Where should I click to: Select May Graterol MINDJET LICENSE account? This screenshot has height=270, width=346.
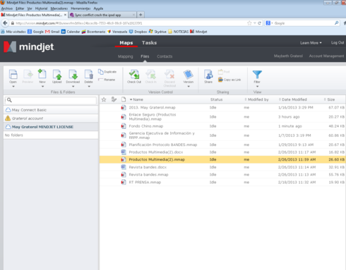pyautogui.click(x=51, y=127)
